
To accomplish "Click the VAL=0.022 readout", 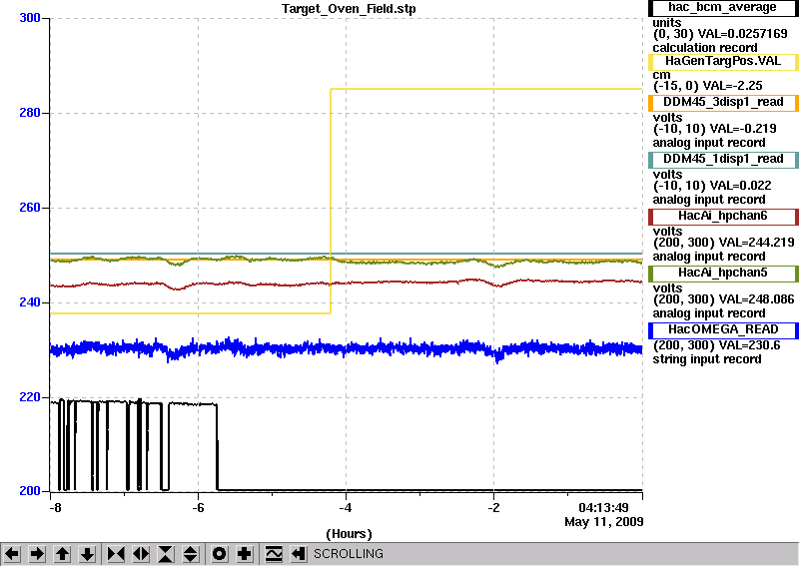I will pyautogui.click(x=740, y=186).
